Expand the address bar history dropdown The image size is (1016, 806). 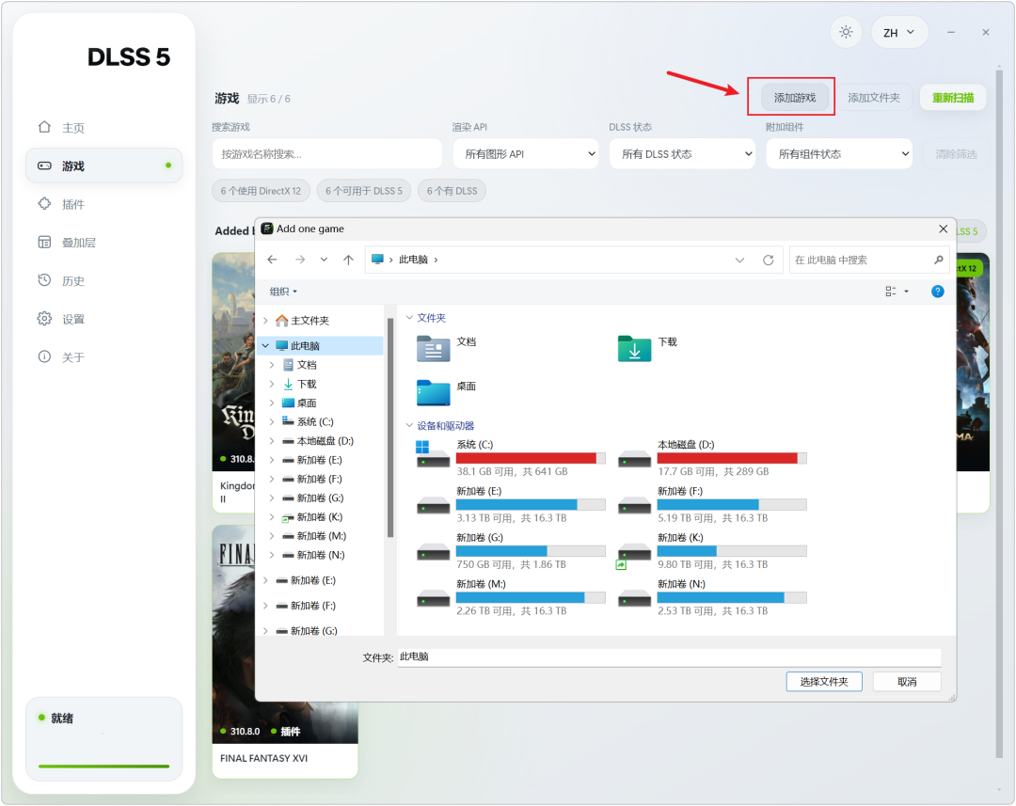click(739, 260)
